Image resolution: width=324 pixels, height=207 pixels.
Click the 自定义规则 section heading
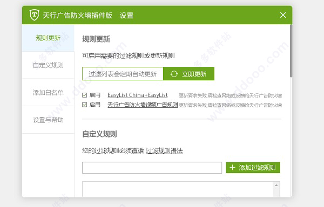[99, 134]
